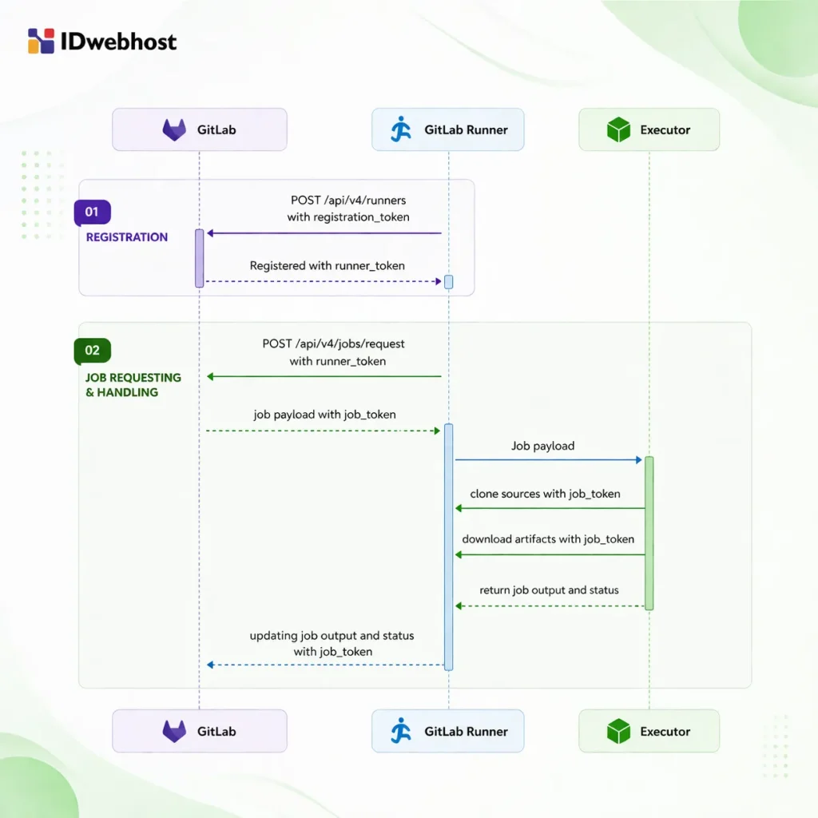
Task: Click the purple GitLab activation bar in Registration
Action: click(x=199, y=258)
